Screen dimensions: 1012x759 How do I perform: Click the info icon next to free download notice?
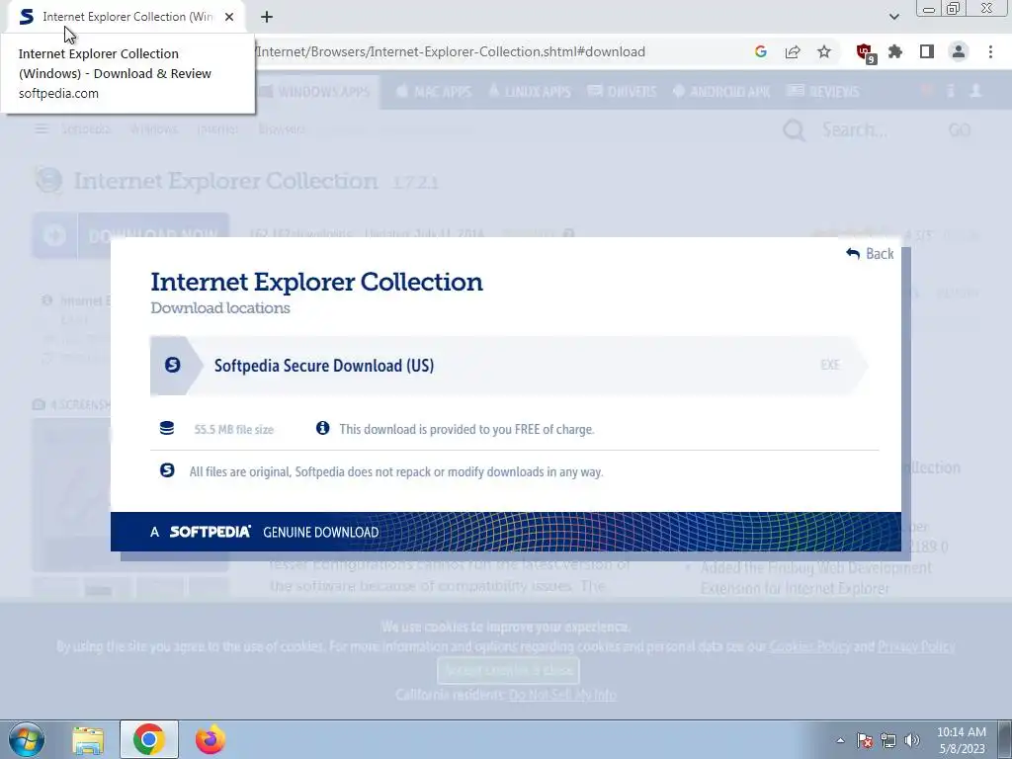coord(323,428)
